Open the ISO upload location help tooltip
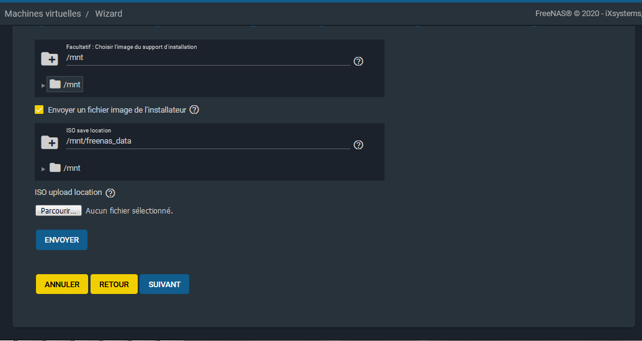This screenshot has width=642, height=341. click(x=110, y=193)
